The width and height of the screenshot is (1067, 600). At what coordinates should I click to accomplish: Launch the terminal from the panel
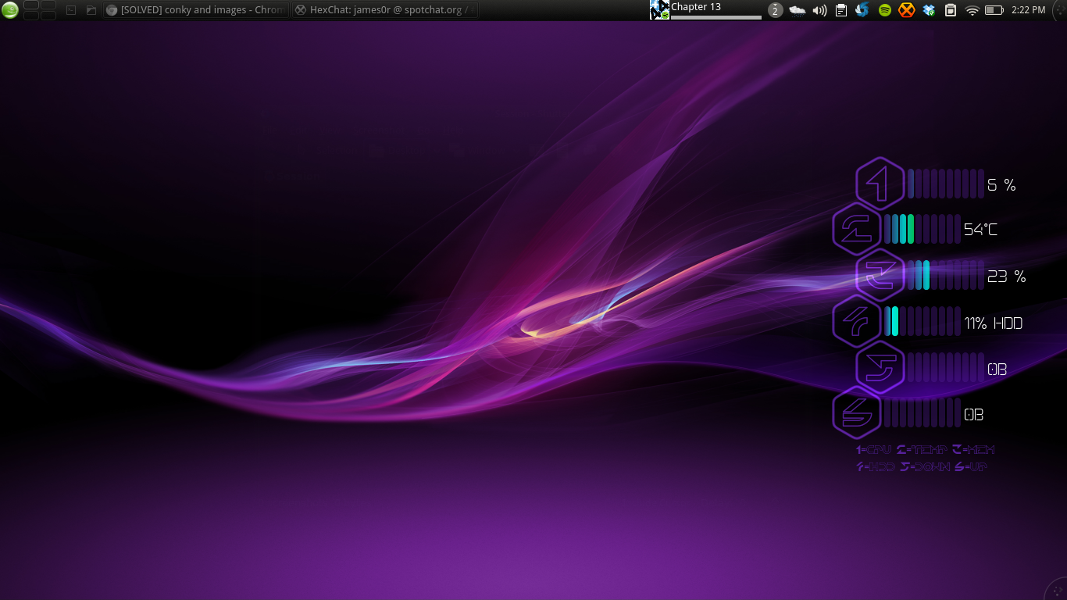[x=71, y=10]
